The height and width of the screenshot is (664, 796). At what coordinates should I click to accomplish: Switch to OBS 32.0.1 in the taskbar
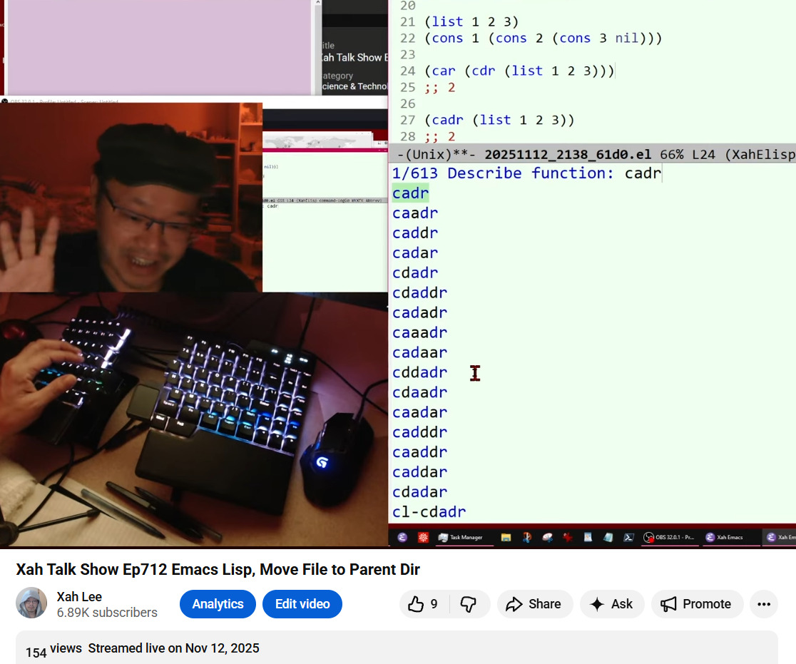[x=669, y=537]
